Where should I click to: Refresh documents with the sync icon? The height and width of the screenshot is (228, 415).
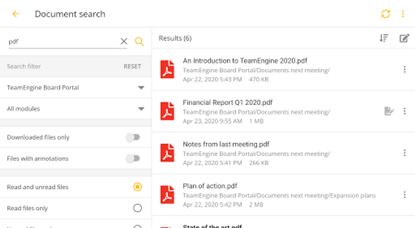coord(385,14)
